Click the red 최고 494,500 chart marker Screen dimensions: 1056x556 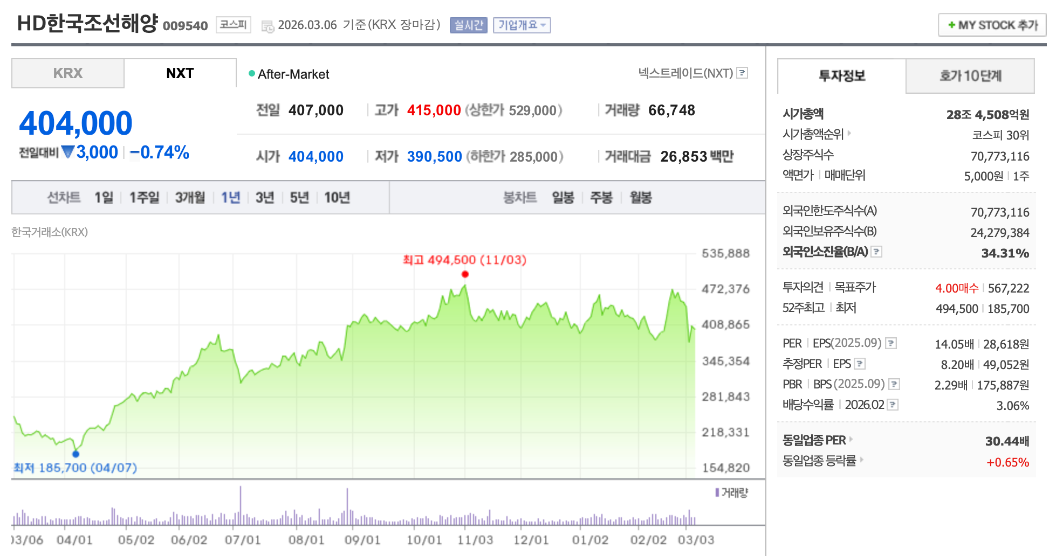coord(465,274)
